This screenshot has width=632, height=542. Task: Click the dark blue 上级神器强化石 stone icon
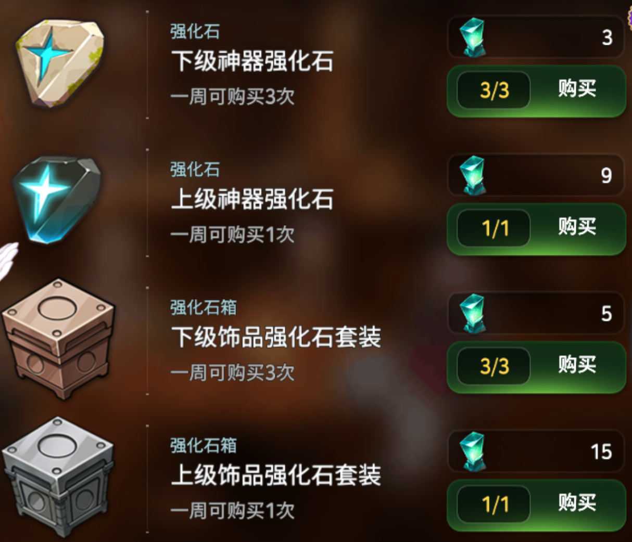click(57, 200)
